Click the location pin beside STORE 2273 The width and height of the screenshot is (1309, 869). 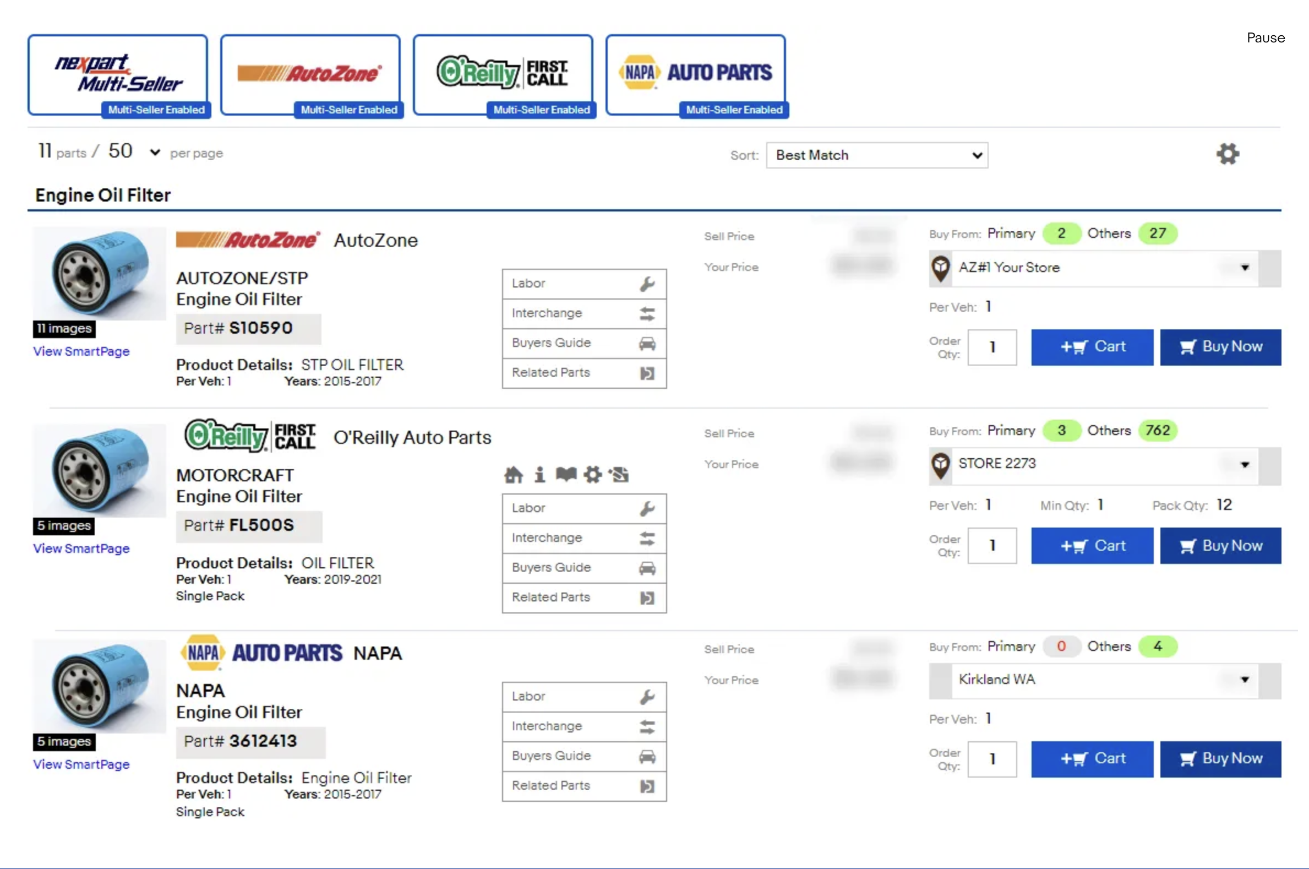click(x=941, y=465)
